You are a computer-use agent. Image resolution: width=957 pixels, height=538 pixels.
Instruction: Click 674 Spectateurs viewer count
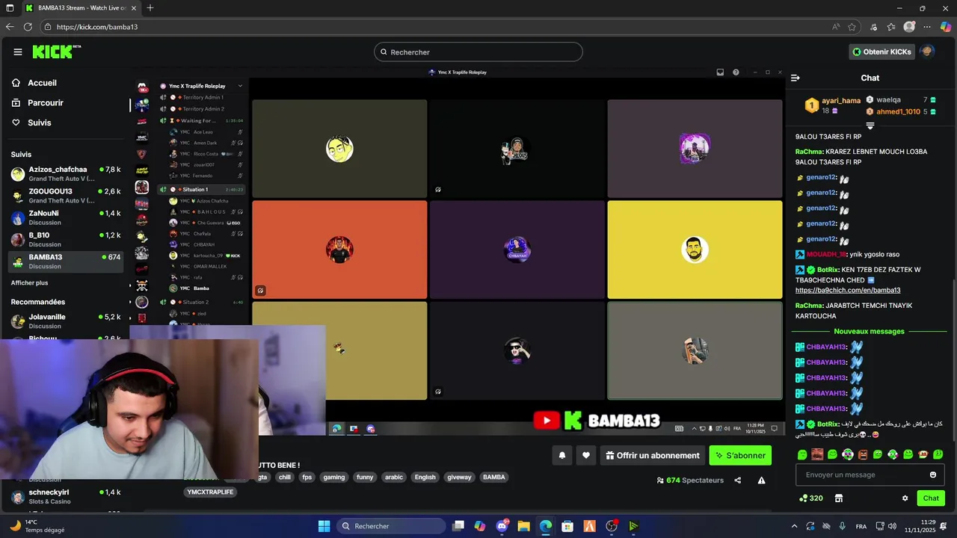[x=690, y=480]
